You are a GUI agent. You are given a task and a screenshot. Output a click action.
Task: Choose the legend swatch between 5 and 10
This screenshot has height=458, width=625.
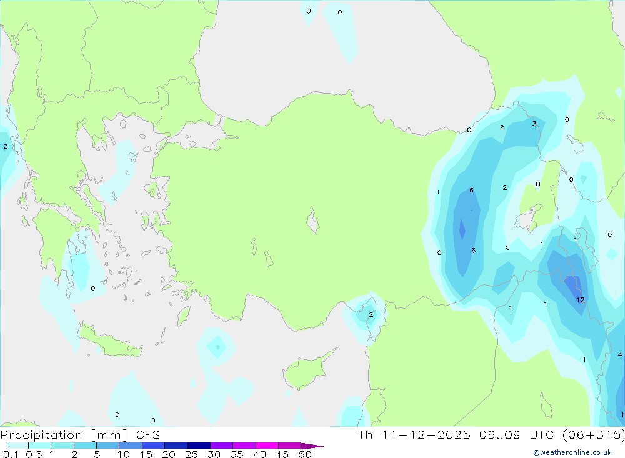pyautogui.click(x=108, y=446)
